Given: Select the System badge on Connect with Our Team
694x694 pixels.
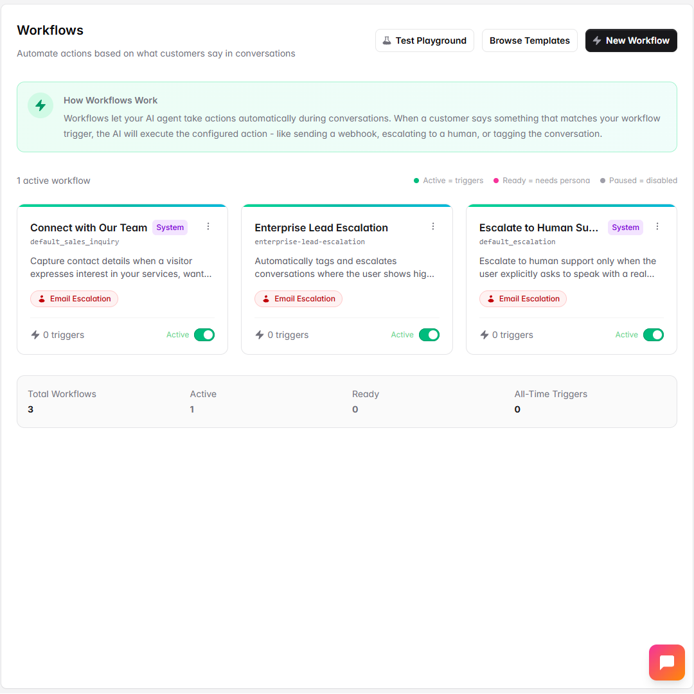Looking at the screenshot, I should tap(170, 227).
